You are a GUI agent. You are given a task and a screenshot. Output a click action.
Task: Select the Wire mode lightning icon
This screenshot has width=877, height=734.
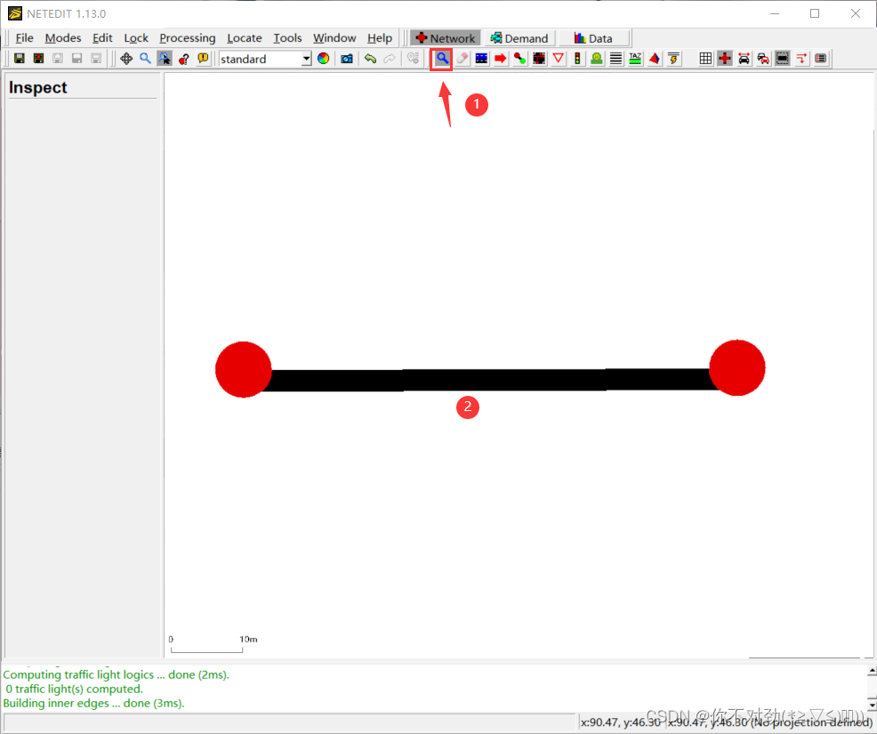click(x=674, y=58)
